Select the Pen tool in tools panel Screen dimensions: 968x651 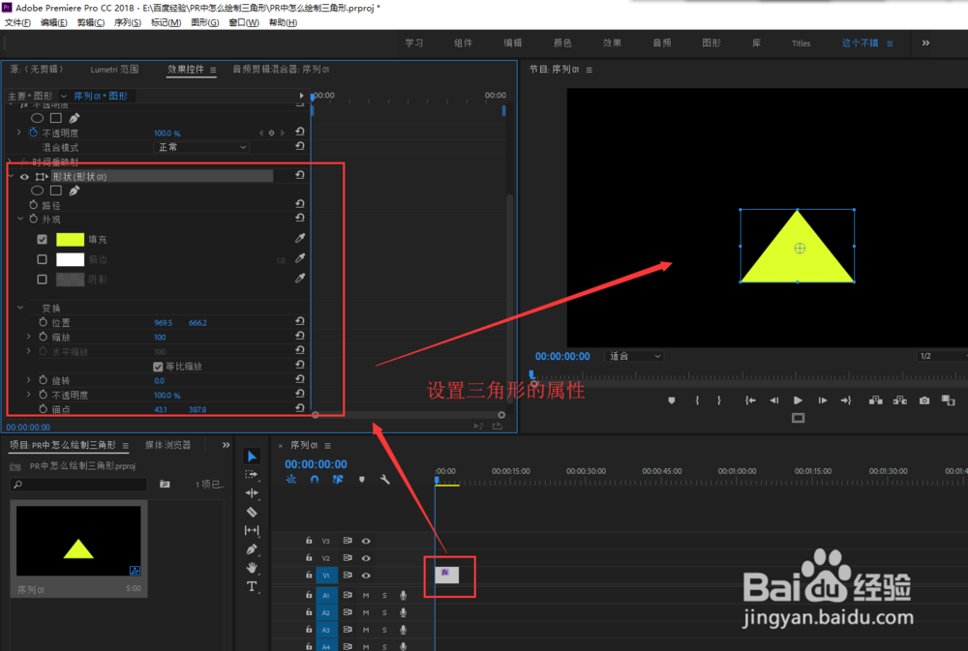(252, 549)
